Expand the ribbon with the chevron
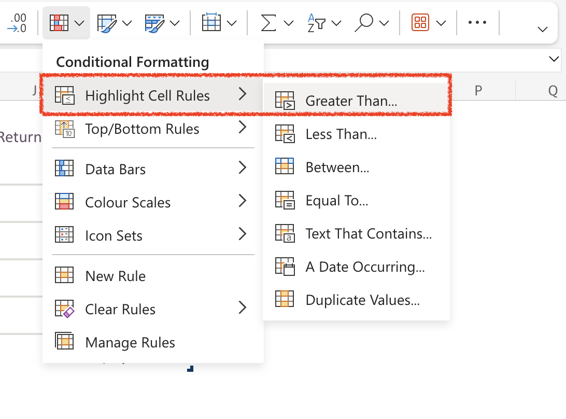The height and width of the screenshot is (419, 566). (543, 29)
